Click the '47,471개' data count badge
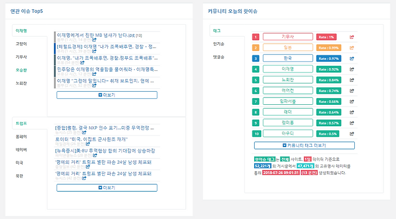Image resolution: width=396 pixels, height=219 pixels. pos(305,166)
